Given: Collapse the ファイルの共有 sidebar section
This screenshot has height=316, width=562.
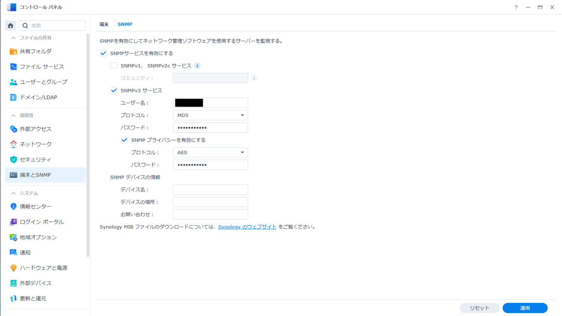Looking at the screenshot, I should coord(14,38).
